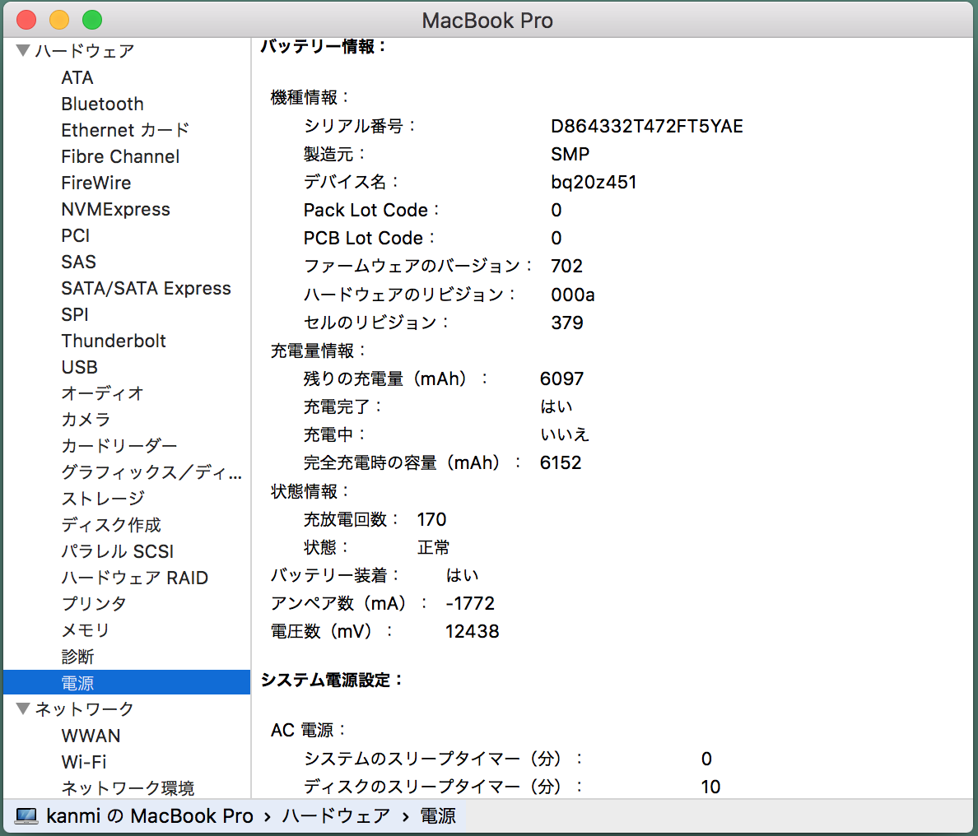Select ATA in the sidebar
This screenshot has height=836, width=978.
pyautogui.click(x=77, y=77)
